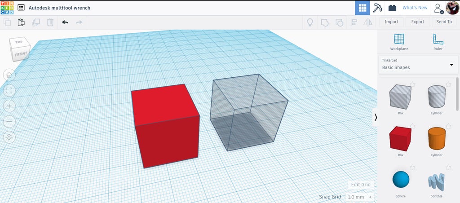Click the Delete trash icon
Screen dimensions: 460x203
click(50, 22)
